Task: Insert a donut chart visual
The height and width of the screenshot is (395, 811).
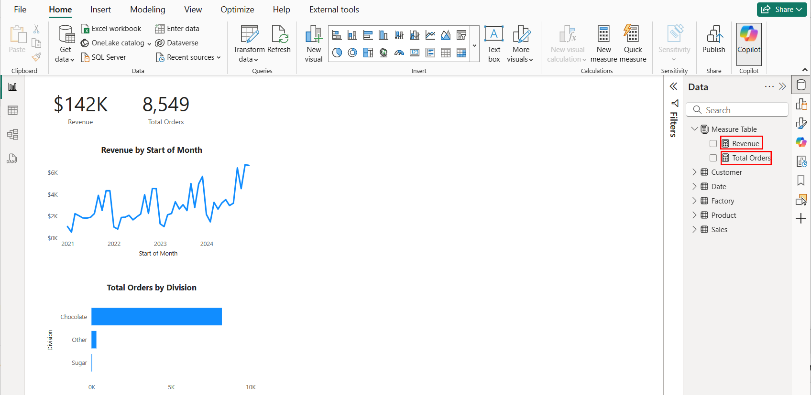Action: tap(352, 53)
